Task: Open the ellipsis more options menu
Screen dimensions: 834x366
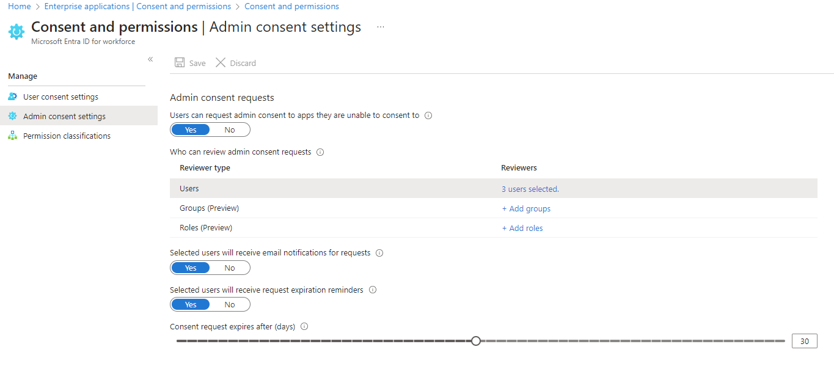Action: click(x=381, y=27)
